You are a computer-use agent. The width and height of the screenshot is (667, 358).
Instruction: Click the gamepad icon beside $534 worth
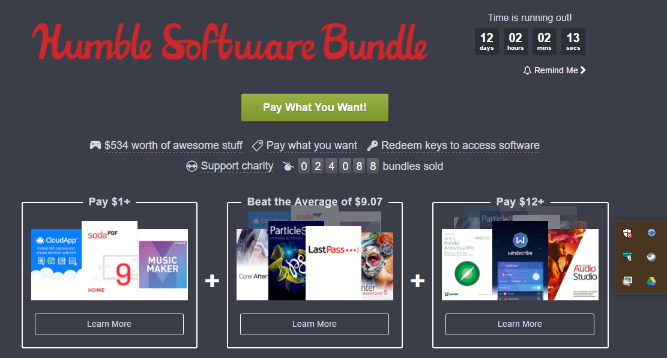(x=95, y=145)
